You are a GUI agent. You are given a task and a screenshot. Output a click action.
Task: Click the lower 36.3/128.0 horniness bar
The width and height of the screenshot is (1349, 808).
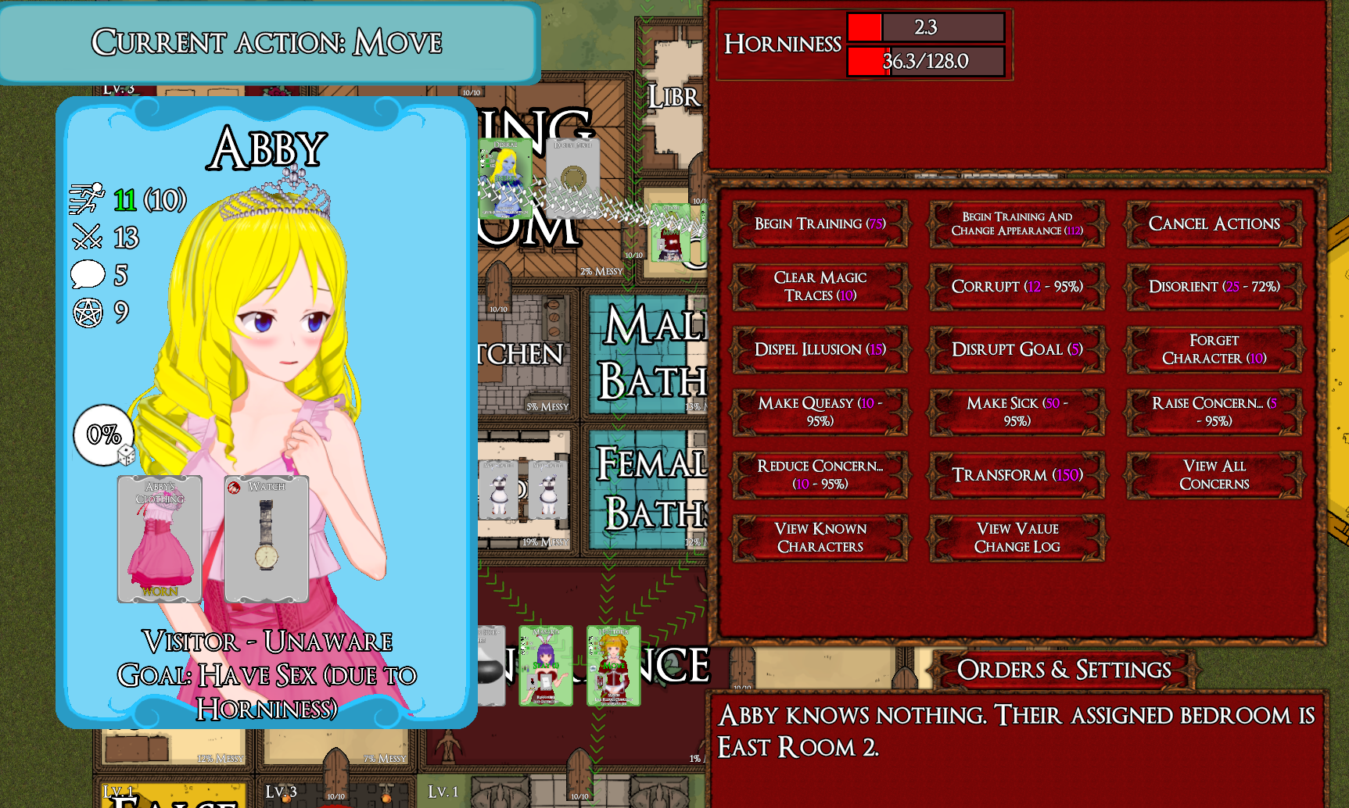(926, 61)
